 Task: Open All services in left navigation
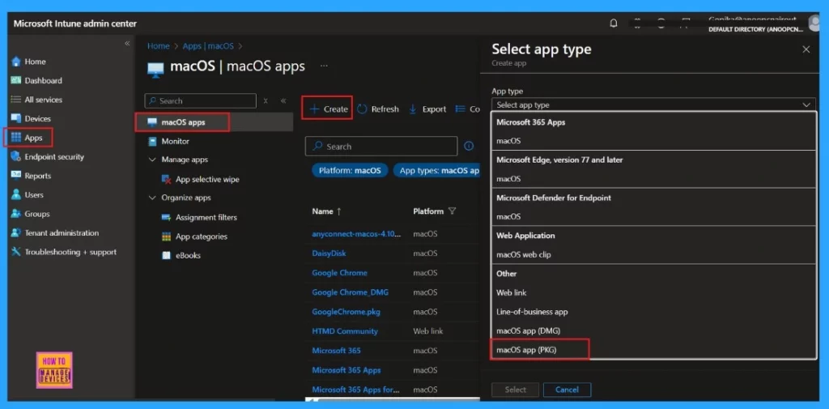[x=37, y=100]
